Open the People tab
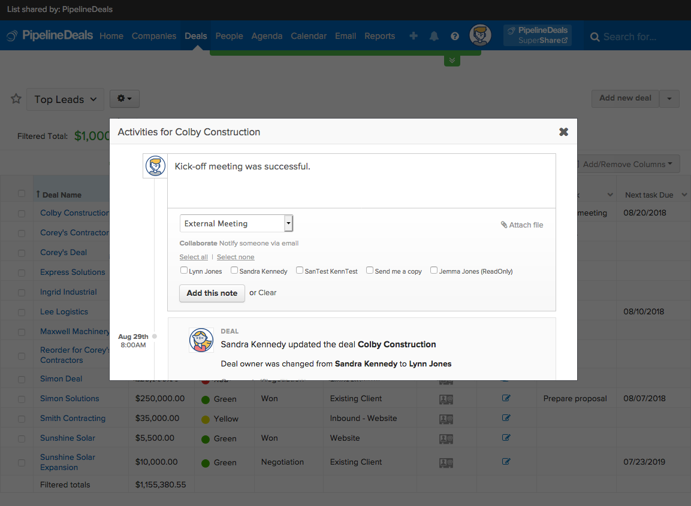The width and height of the screenshot is (691, 506). coord(229,36)
